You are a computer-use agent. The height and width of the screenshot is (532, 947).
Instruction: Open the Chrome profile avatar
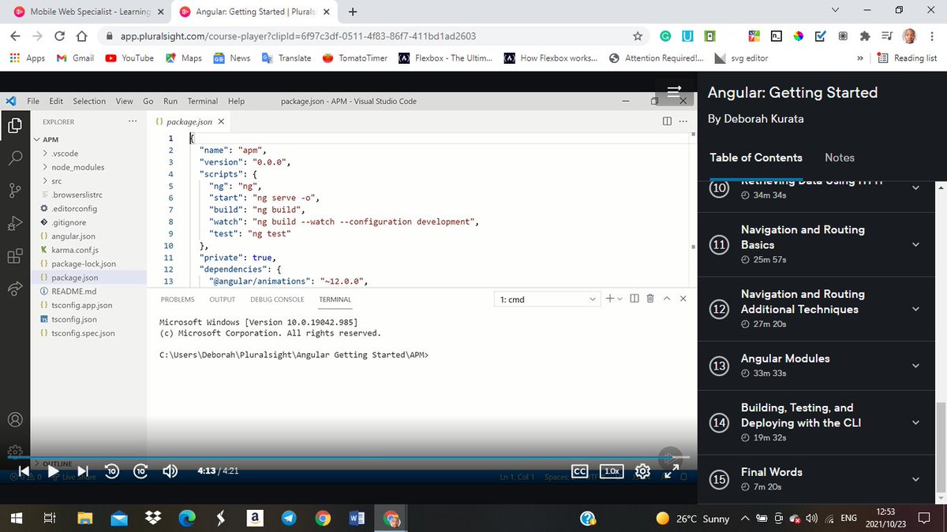click(910, 36)
